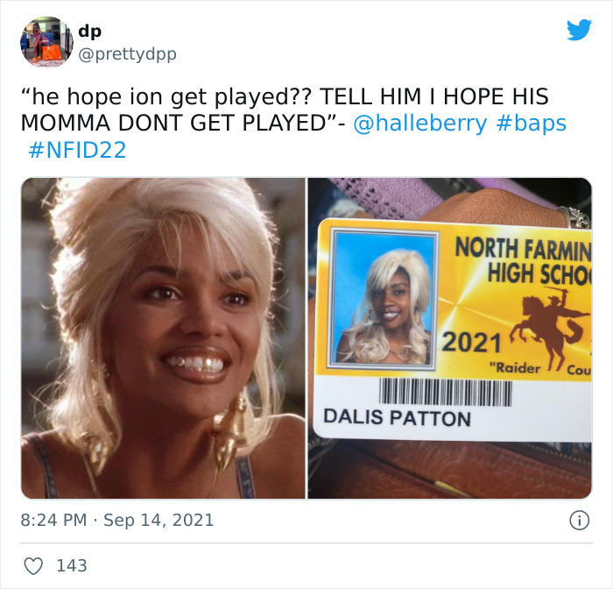Open the tweet info circle icon

(579, 521)
